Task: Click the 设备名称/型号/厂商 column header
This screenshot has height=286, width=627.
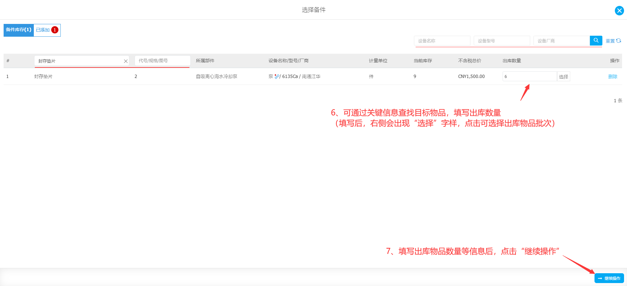Action: [288, 61]
